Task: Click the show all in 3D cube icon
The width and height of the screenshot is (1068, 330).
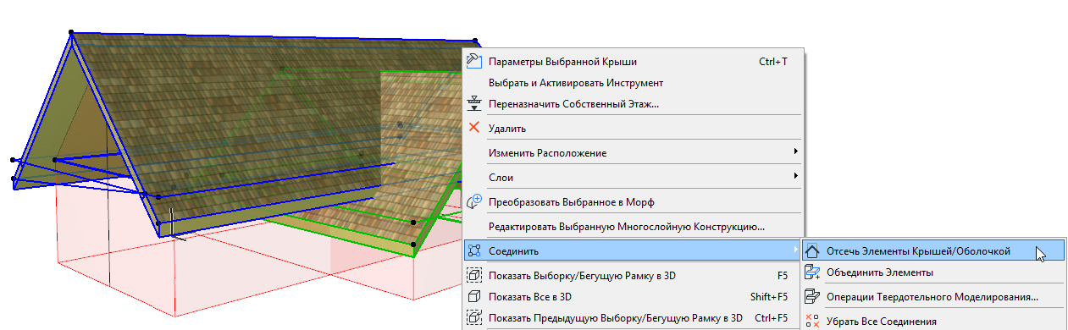Action: (474, 297)
